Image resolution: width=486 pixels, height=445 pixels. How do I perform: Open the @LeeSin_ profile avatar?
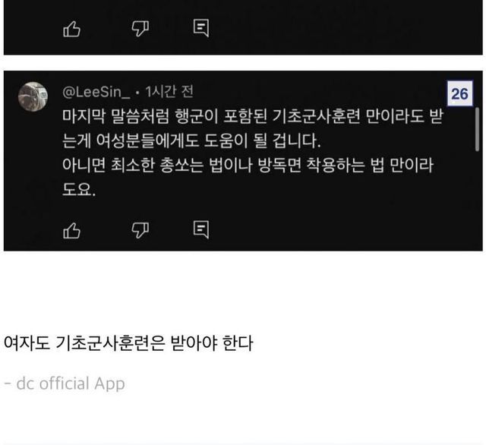pyautogui.click(x=33, y=96)
